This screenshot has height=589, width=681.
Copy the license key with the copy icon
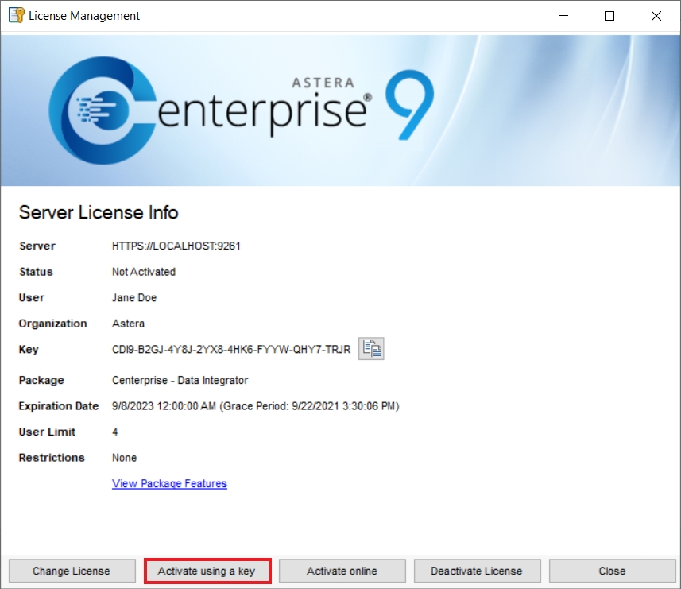(371, 349)
